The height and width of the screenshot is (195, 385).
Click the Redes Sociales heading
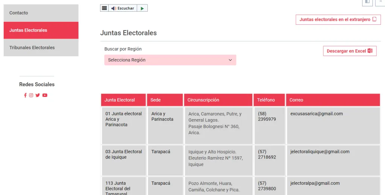click(x=37, y=85)
